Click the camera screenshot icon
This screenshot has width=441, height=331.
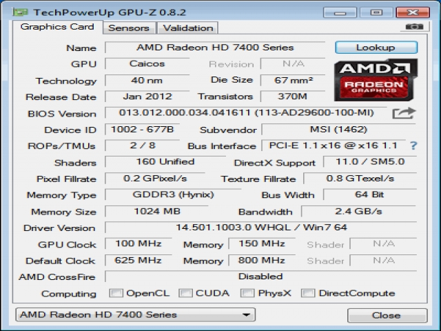point(413,27)
